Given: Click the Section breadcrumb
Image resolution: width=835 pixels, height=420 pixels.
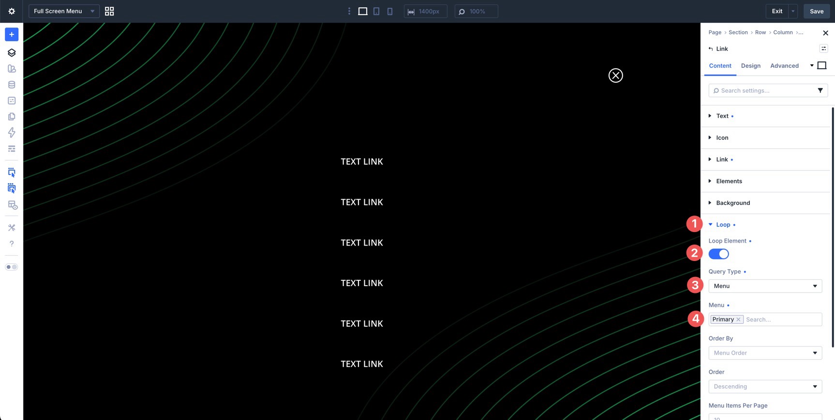Looking at the screenshot, I should coord(738,32).
